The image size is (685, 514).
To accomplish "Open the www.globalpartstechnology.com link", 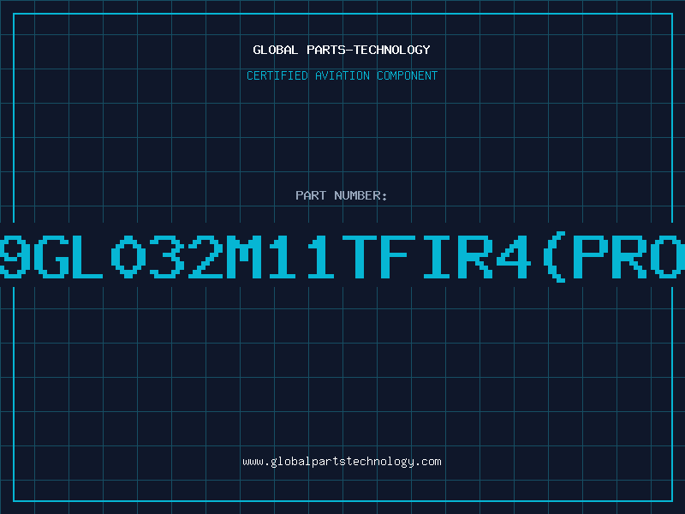I will [342, 462].
